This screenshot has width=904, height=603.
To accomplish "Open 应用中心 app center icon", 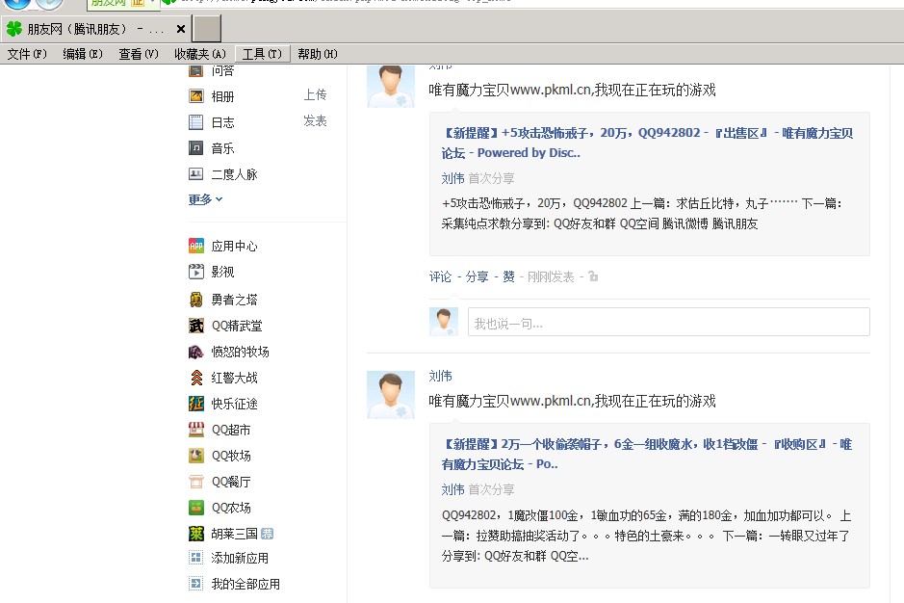I will click(x=196, y=246).
